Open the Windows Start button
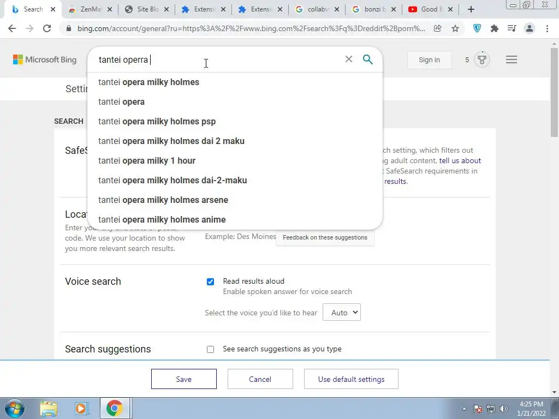Image resolution: width=559 pixels, height=419 pixels. pos(15,408)
